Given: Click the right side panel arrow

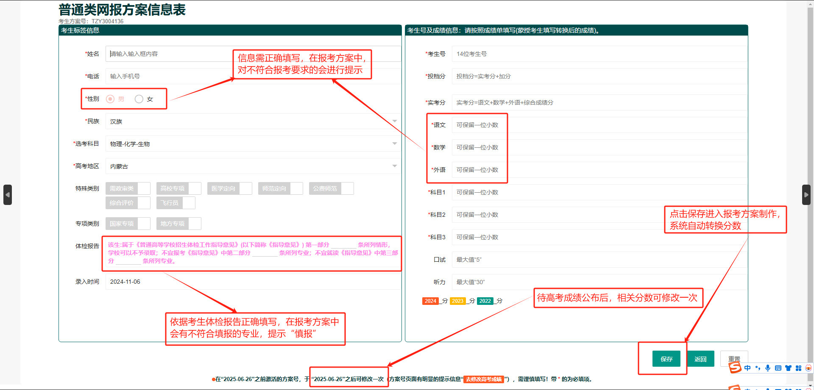Looking at the screenshot, I should [806, 195].
